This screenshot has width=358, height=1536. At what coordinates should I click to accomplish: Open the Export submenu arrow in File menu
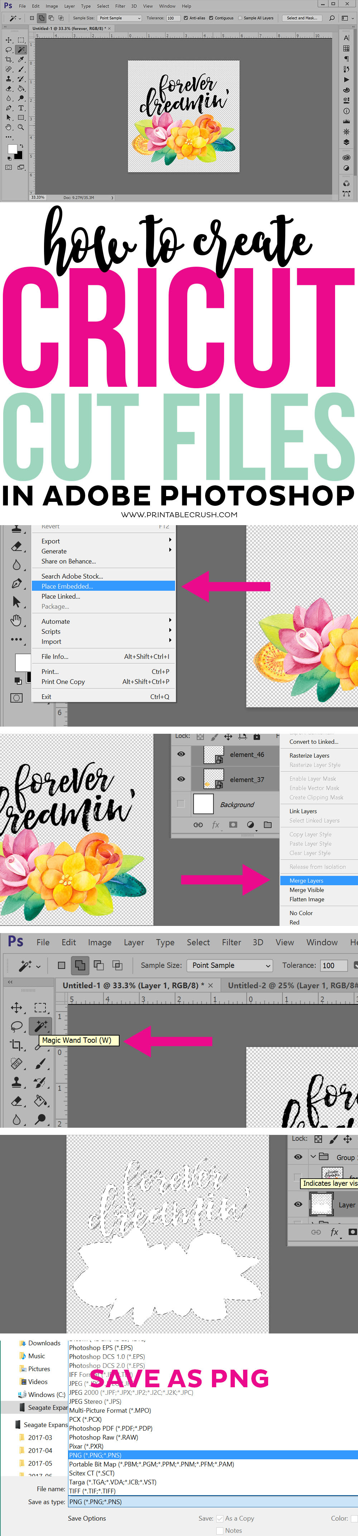tap(170, 540)
